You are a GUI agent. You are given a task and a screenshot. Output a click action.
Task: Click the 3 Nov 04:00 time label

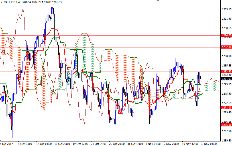(x=153, y=144)
